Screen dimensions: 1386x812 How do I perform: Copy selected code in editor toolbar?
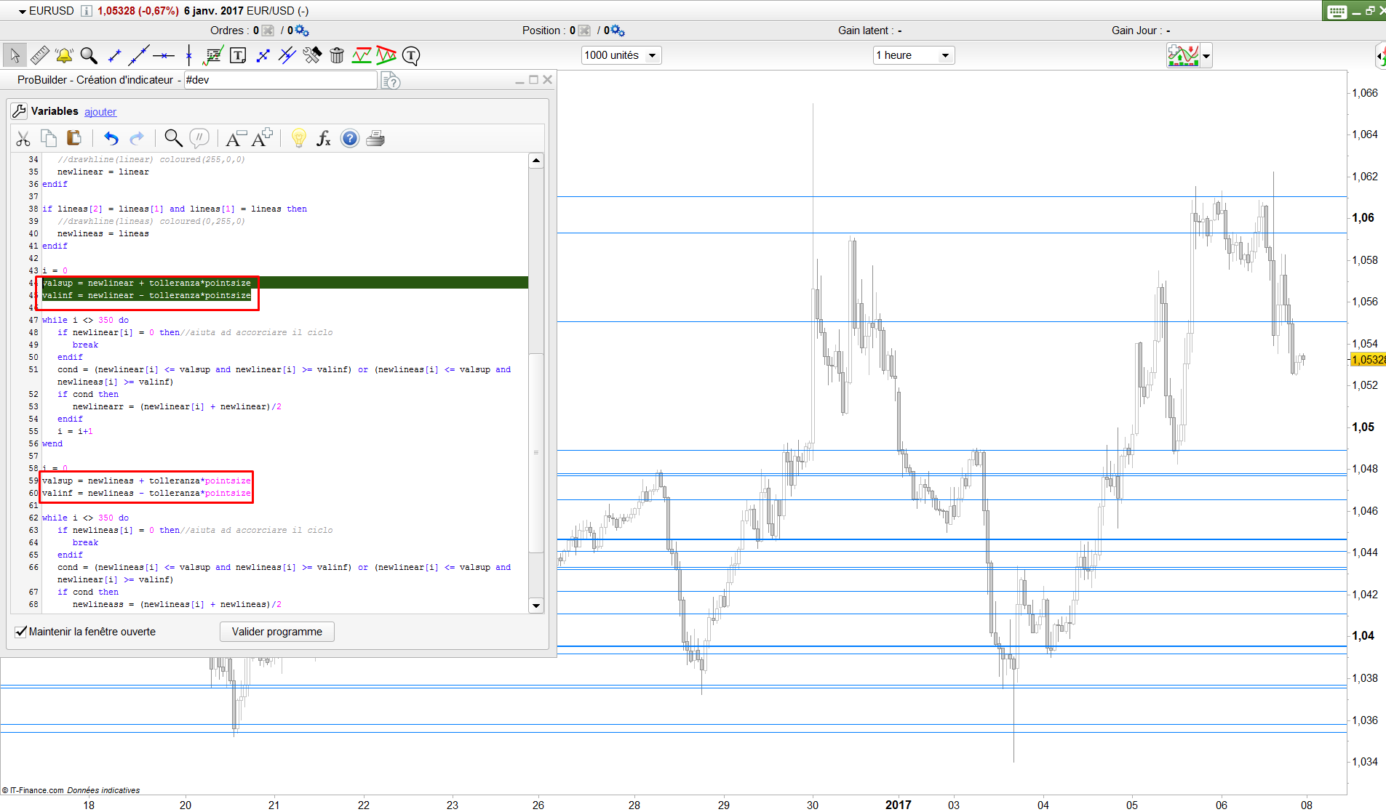[49, 138]
